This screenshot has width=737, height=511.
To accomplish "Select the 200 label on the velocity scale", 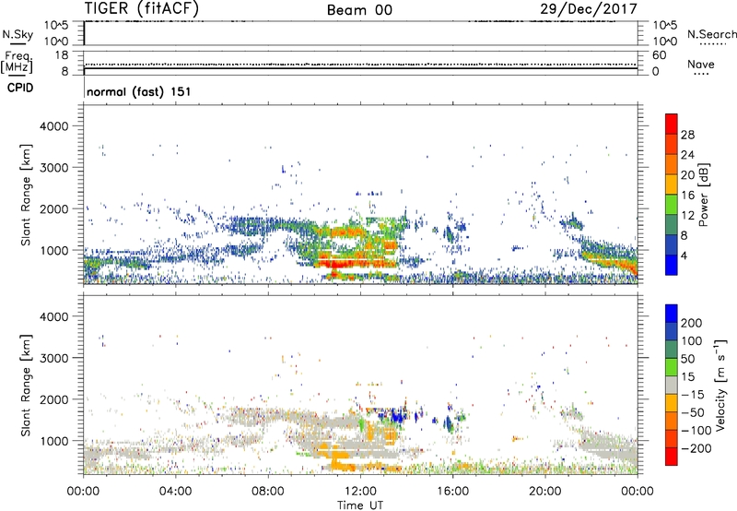I will tap(692, 323).
